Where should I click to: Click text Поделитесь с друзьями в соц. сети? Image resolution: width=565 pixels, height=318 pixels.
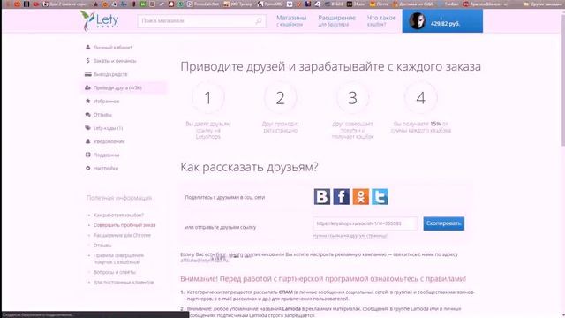point(225,197)
